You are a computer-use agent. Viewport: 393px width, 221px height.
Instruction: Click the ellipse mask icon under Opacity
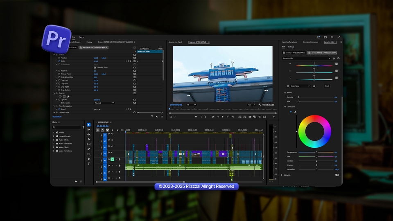pos(60,97)
